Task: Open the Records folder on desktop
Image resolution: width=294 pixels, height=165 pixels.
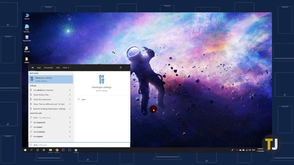Action: tap(27, 49)
